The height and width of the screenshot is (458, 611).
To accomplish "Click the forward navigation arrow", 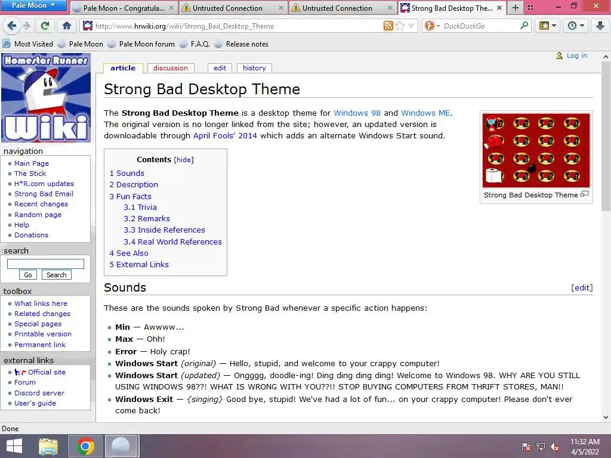I will click(26, 26).
